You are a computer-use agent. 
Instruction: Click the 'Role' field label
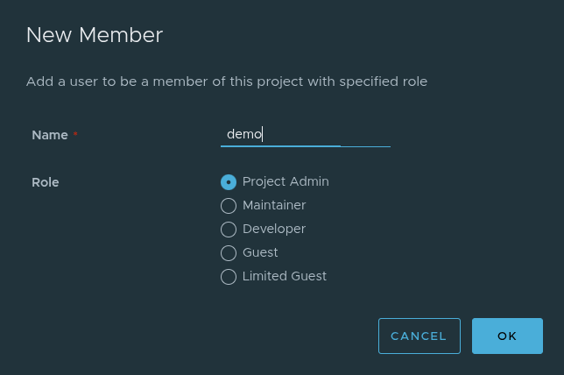pyautogui.click(x=46, y=182)
